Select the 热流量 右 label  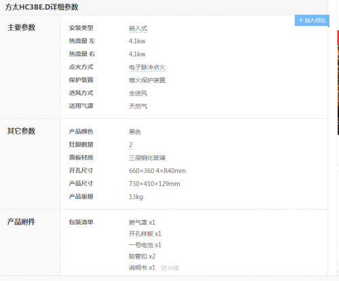(82, 54)
